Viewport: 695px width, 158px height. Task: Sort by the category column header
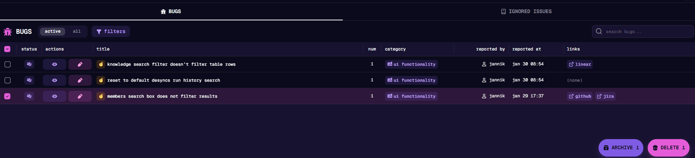[x=395, y=49]
